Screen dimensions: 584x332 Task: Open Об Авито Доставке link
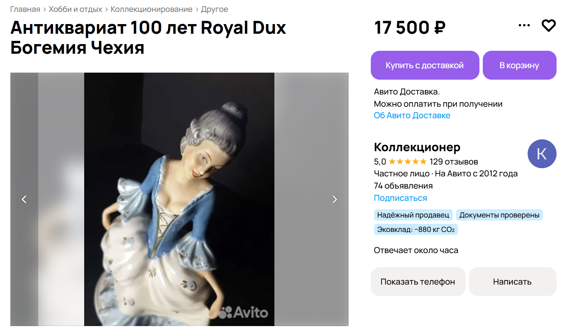pos(412,116)
